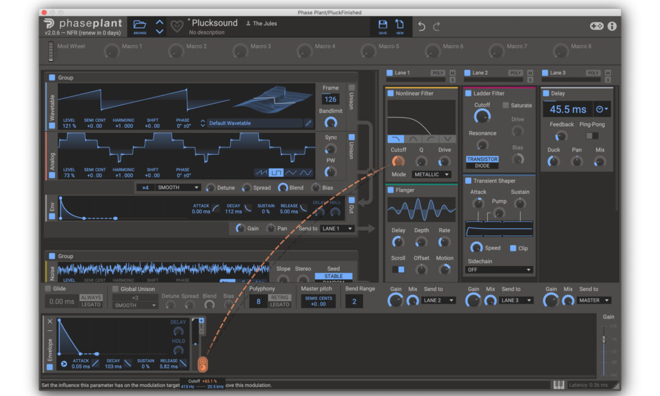Click the Mod Wheel slider

click(x=51, y=52)
